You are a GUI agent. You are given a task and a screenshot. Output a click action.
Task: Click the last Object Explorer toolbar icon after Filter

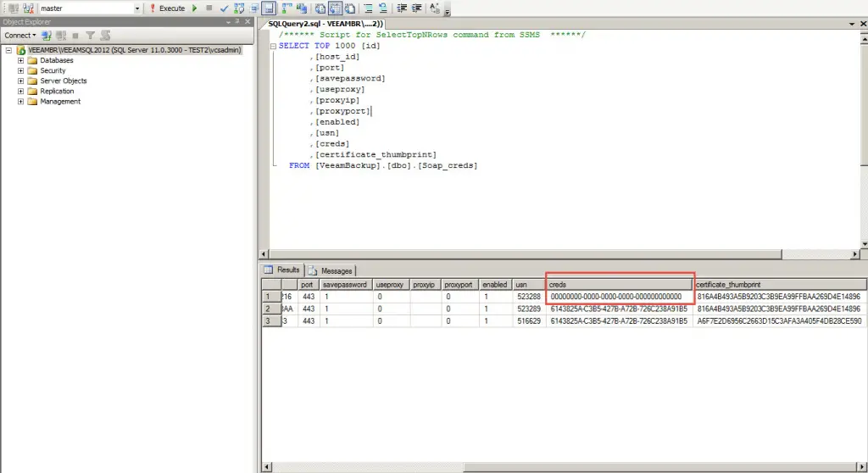coord(105,36)
